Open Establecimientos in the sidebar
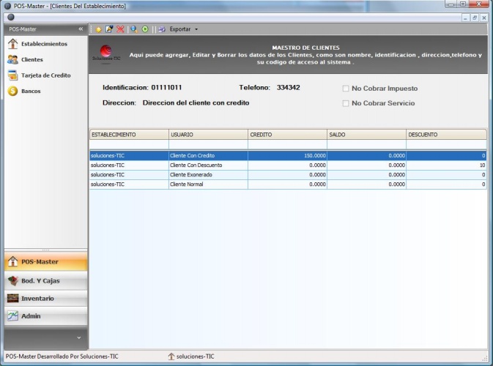The width and height of the screenshot is (493, 366). 44,44
